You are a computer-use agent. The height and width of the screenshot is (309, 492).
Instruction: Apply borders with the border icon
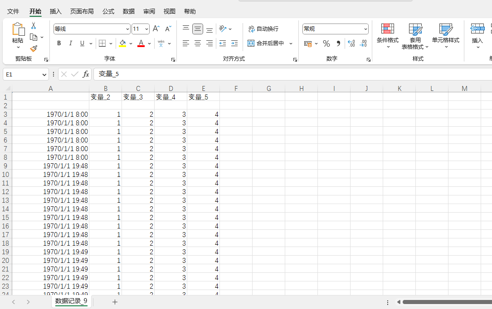coord(102,43)
